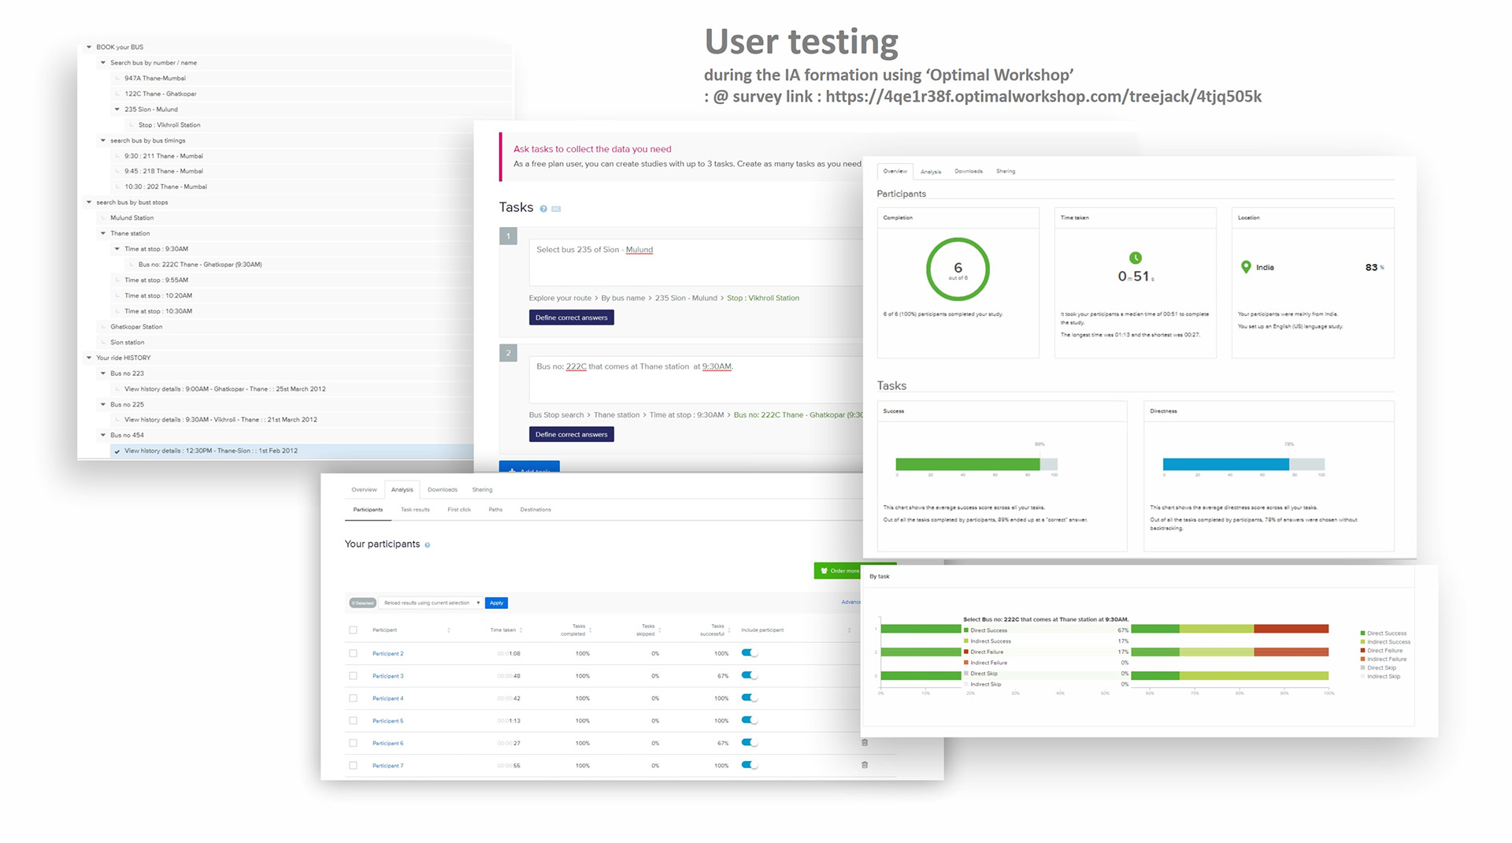Click the help icon next to Your participants

pos(428,545)
